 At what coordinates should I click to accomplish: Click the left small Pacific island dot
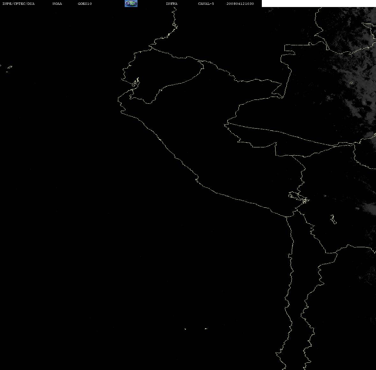[x=185, y=329]
